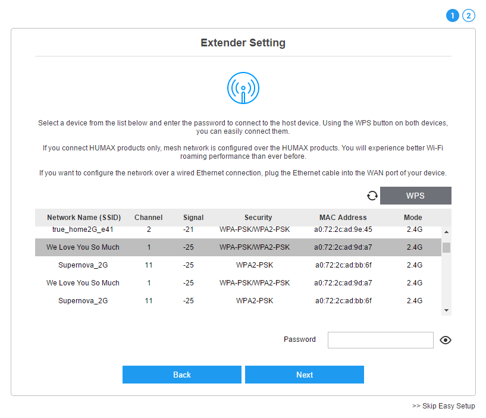Click the Signal column header
486x418 pixels.
click(193, 218)
